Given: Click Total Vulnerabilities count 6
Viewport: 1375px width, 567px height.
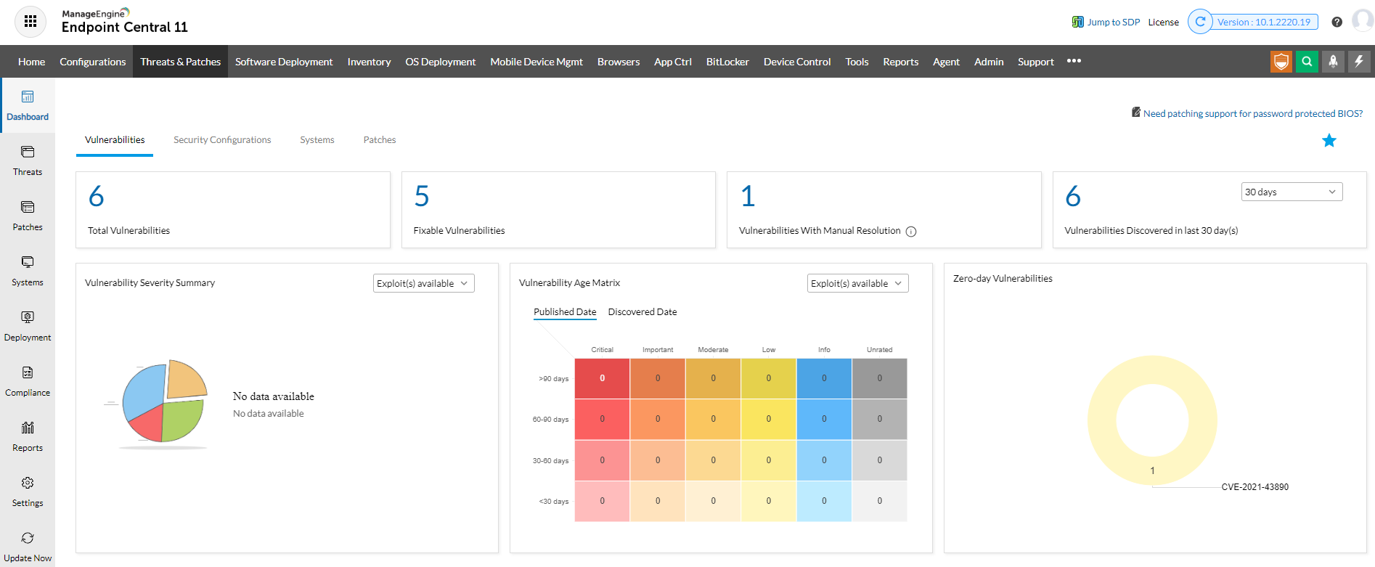Looking at the screenshot, I should (97, 196).
